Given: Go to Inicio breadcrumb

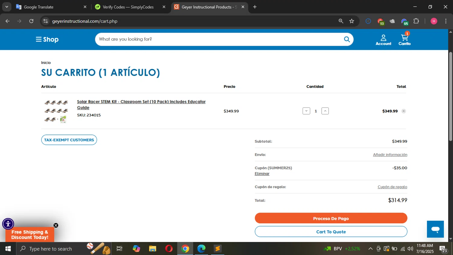Looking at the screenshot, I should tap(46, 63).
